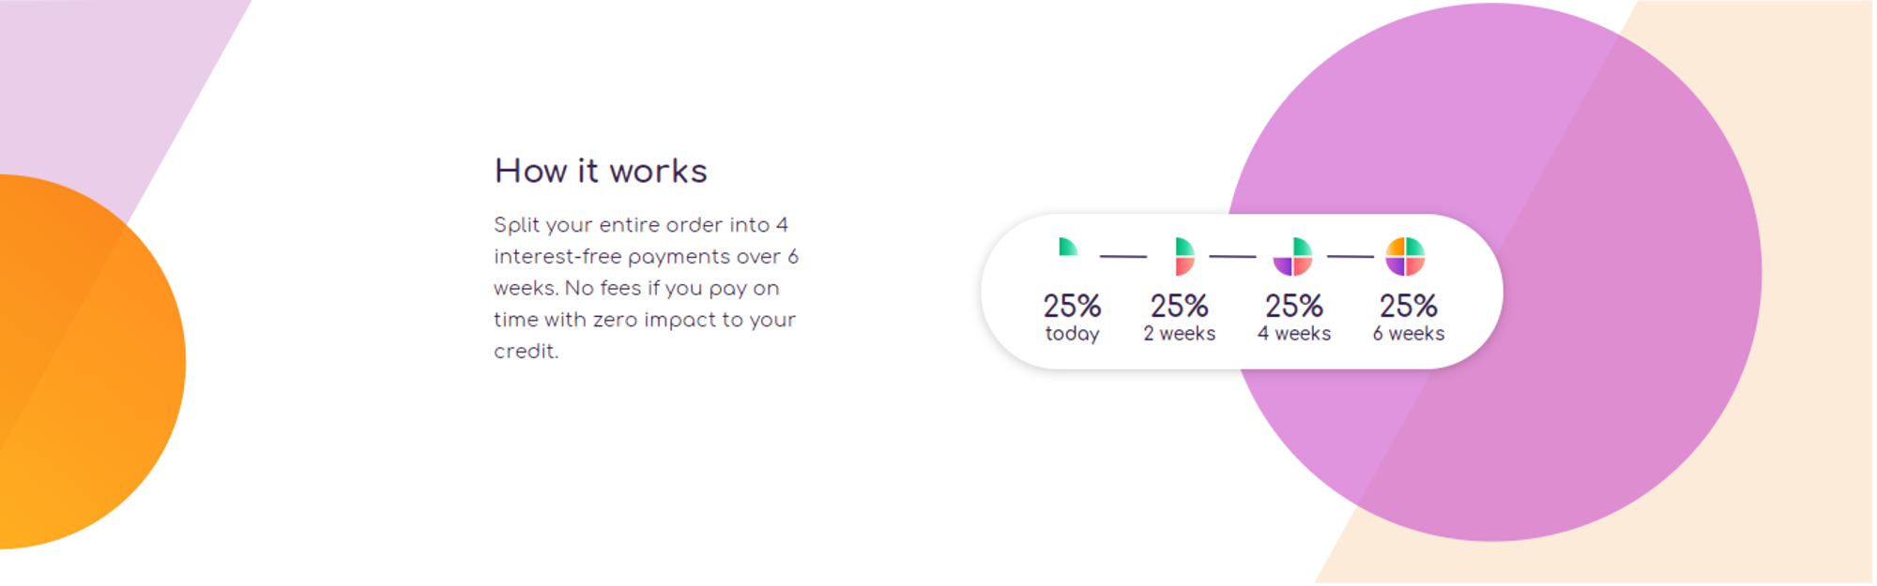1877x586 pixels.
Task: Select the 'today' payment label
Action: (1072, 334)
